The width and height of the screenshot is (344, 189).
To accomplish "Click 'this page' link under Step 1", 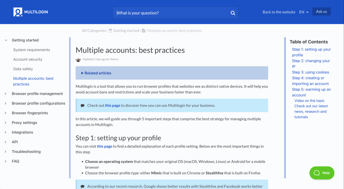I will coord(105,146).
